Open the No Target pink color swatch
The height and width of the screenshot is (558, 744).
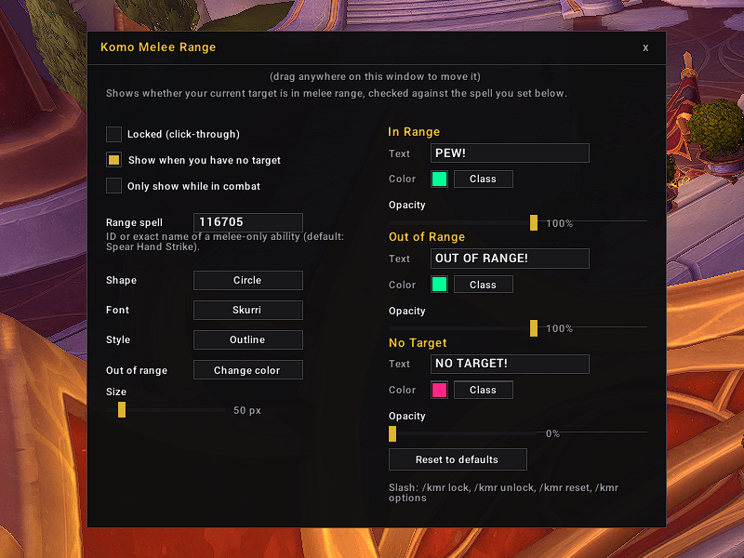[439, 390]
